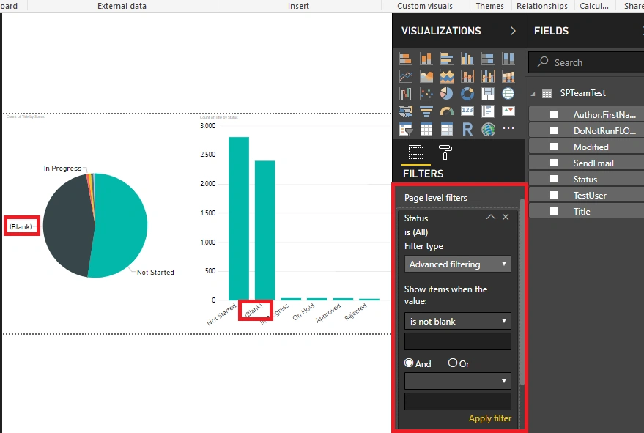The width and height of the screenshot is (644, 433).
Task: Click Apply filter
Action: click(490, 418)
